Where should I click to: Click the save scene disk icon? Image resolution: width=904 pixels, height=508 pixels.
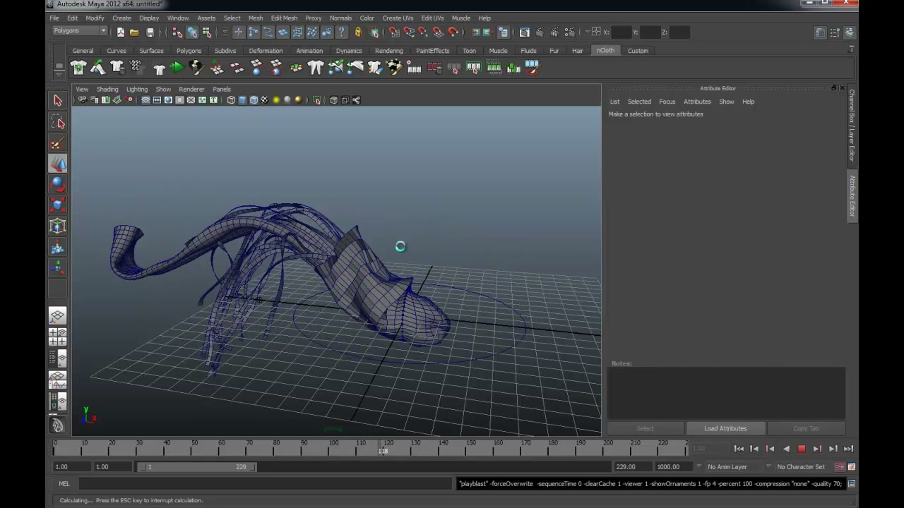tap(150, 32)
